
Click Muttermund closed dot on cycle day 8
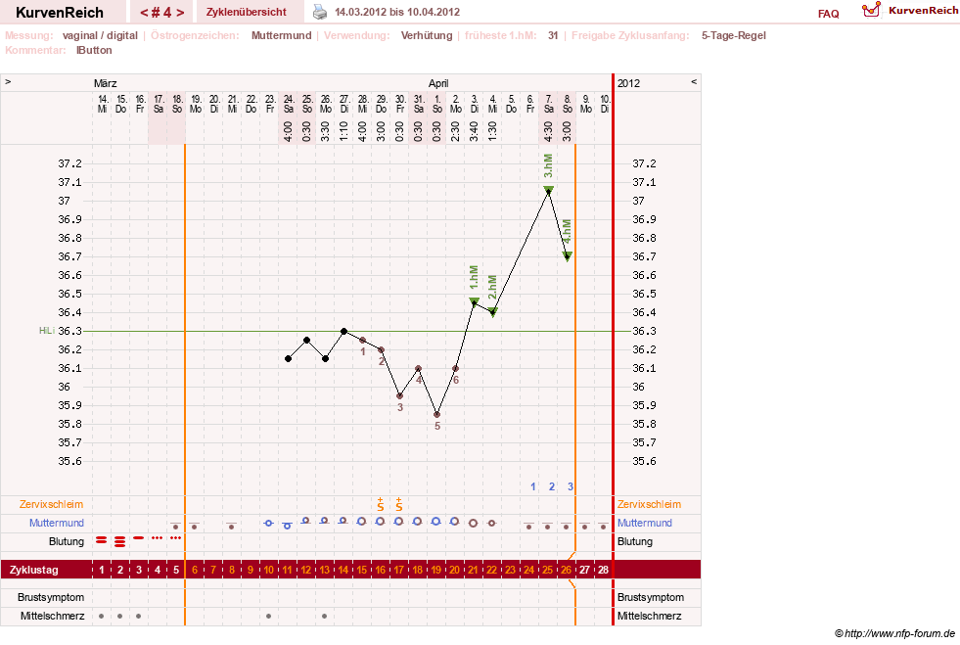point(231,526)
